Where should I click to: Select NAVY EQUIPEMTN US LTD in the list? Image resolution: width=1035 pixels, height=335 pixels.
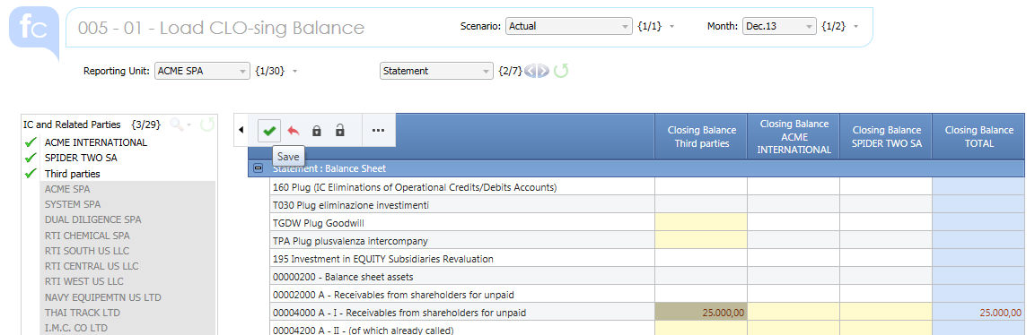click(103, 297)
